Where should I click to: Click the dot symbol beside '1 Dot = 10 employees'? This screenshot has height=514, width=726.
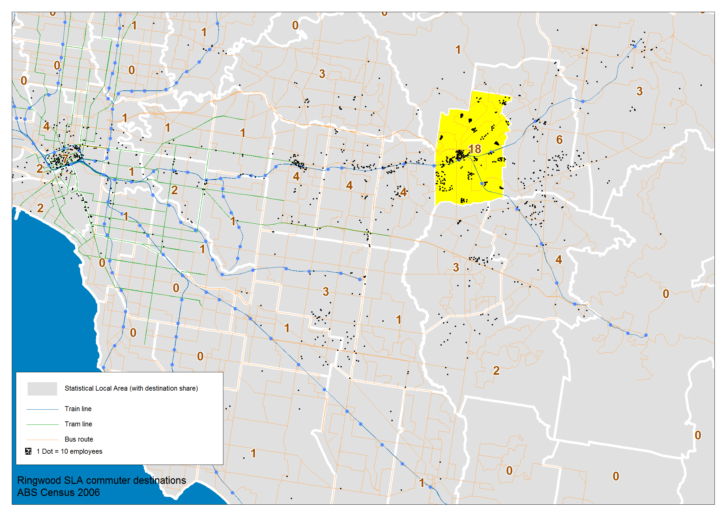(x=28, y=451)
